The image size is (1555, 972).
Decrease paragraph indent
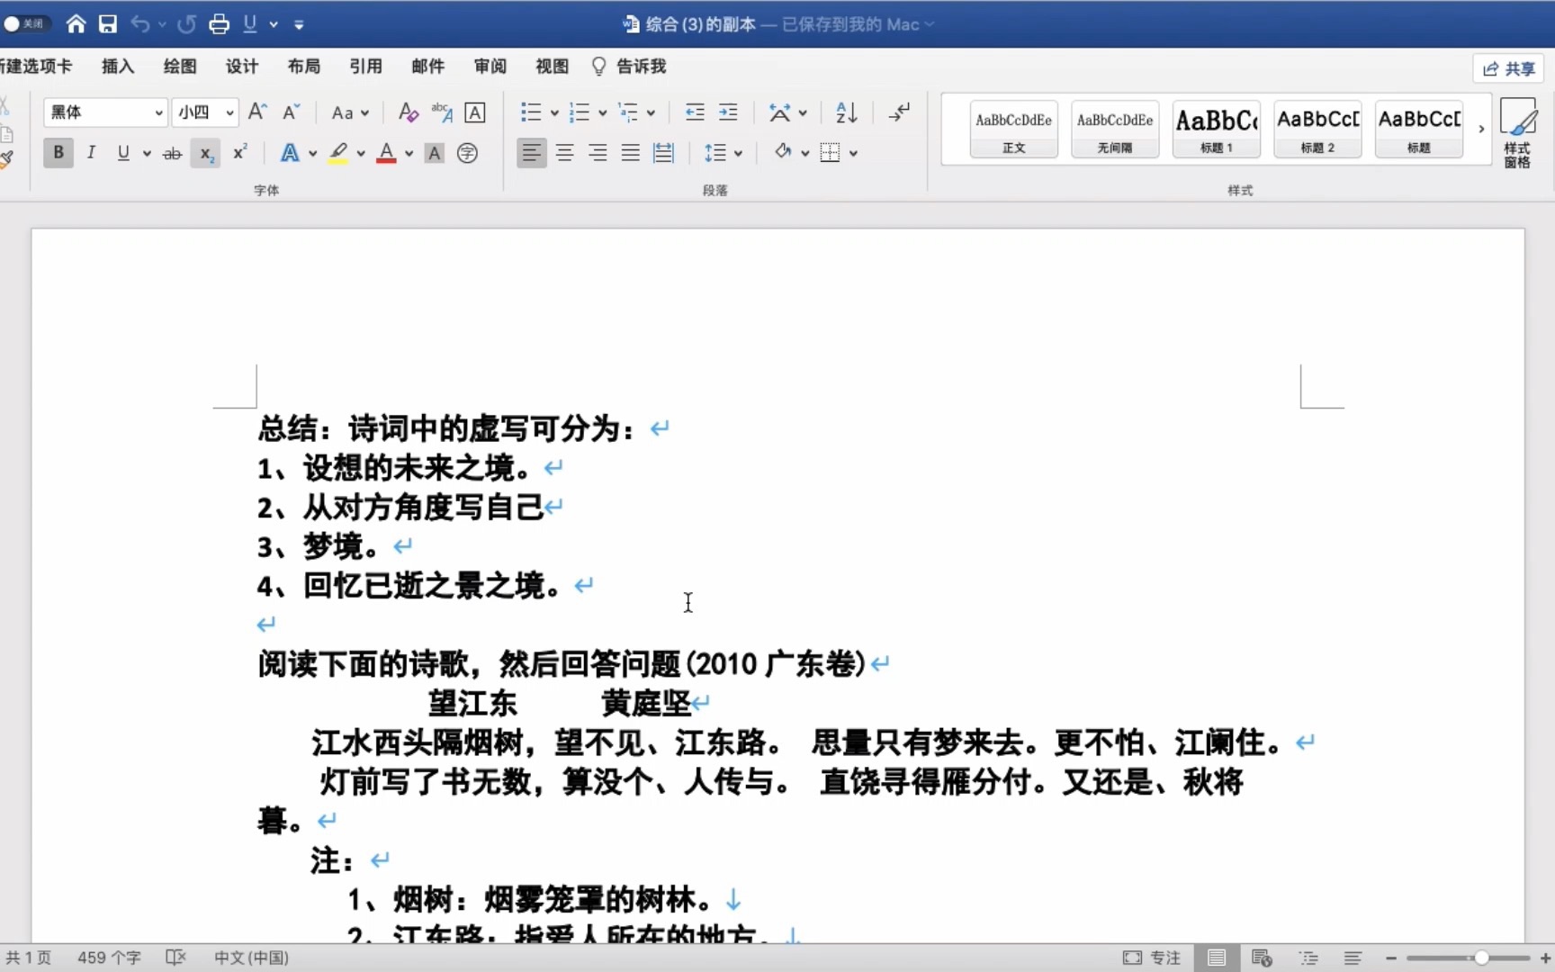point(695,112)
